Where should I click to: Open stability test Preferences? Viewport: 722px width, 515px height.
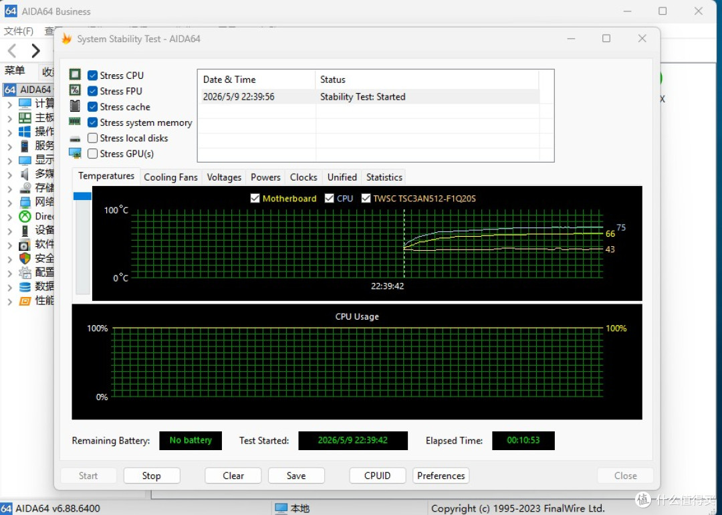coord(441,476)
